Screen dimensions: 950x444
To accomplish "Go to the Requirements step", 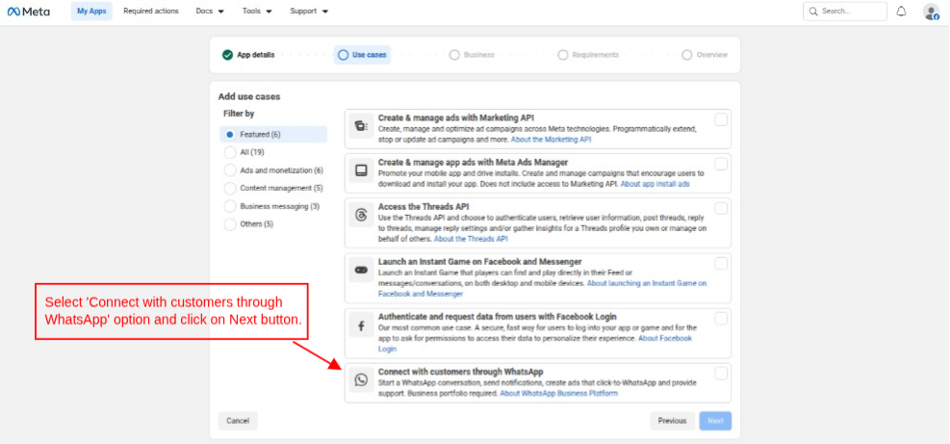I will [x=588, y=55].
